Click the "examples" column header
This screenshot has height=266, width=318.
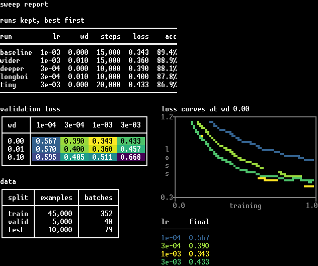click(56, 197)
